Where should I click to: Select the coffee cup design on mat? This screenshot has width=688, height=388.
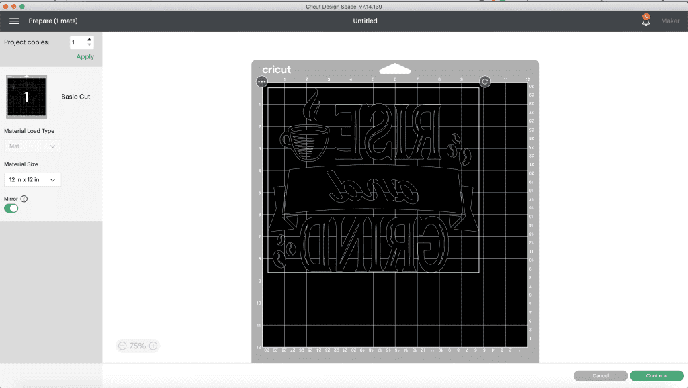(x=305, y=126)
